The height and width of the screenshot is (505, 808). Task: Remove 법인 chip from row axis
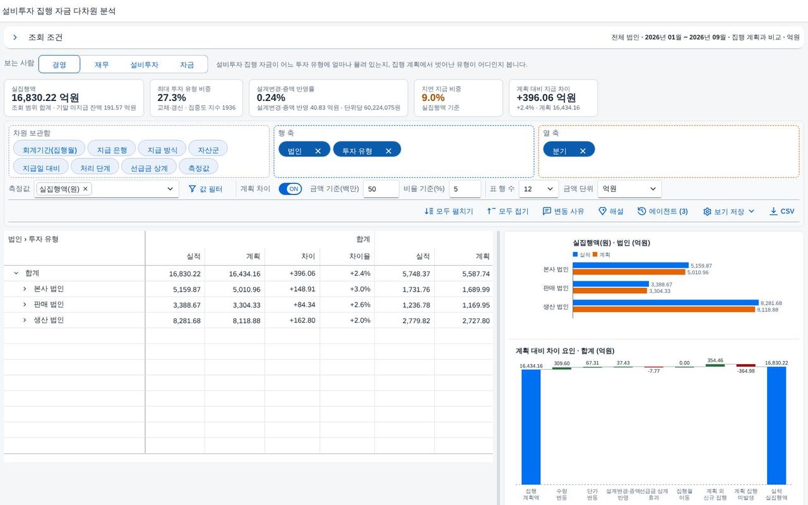318,151
